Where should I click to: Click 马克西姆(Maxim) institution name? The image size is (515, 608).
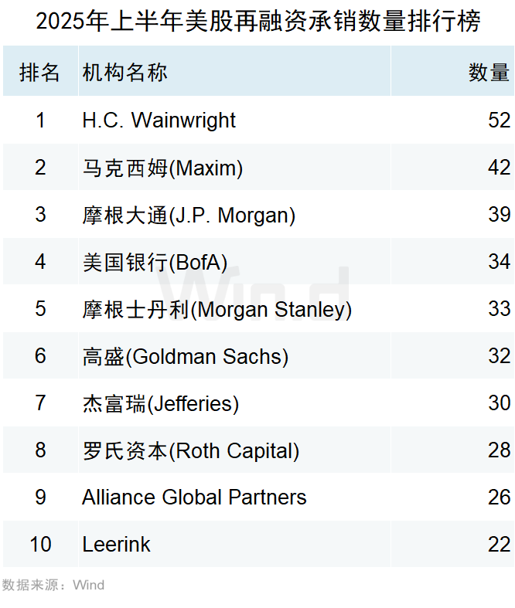coord(162,168)
